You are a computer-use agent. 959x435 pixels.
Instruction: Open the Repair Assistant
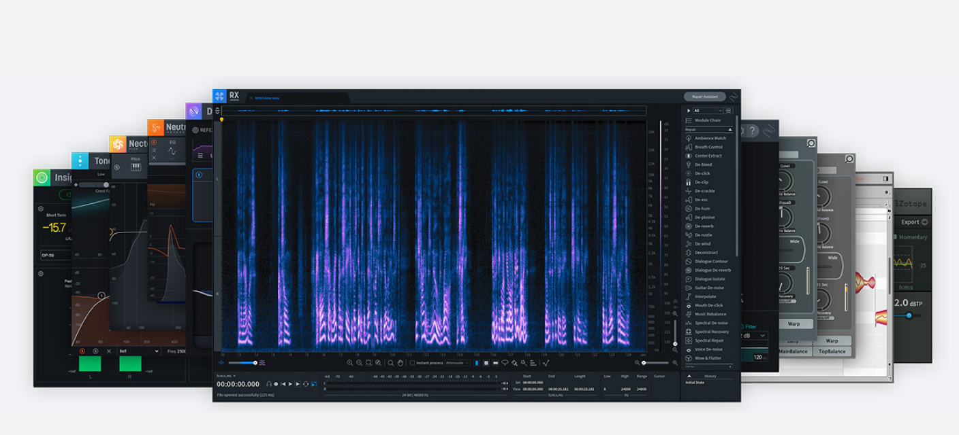coord(704,97)
